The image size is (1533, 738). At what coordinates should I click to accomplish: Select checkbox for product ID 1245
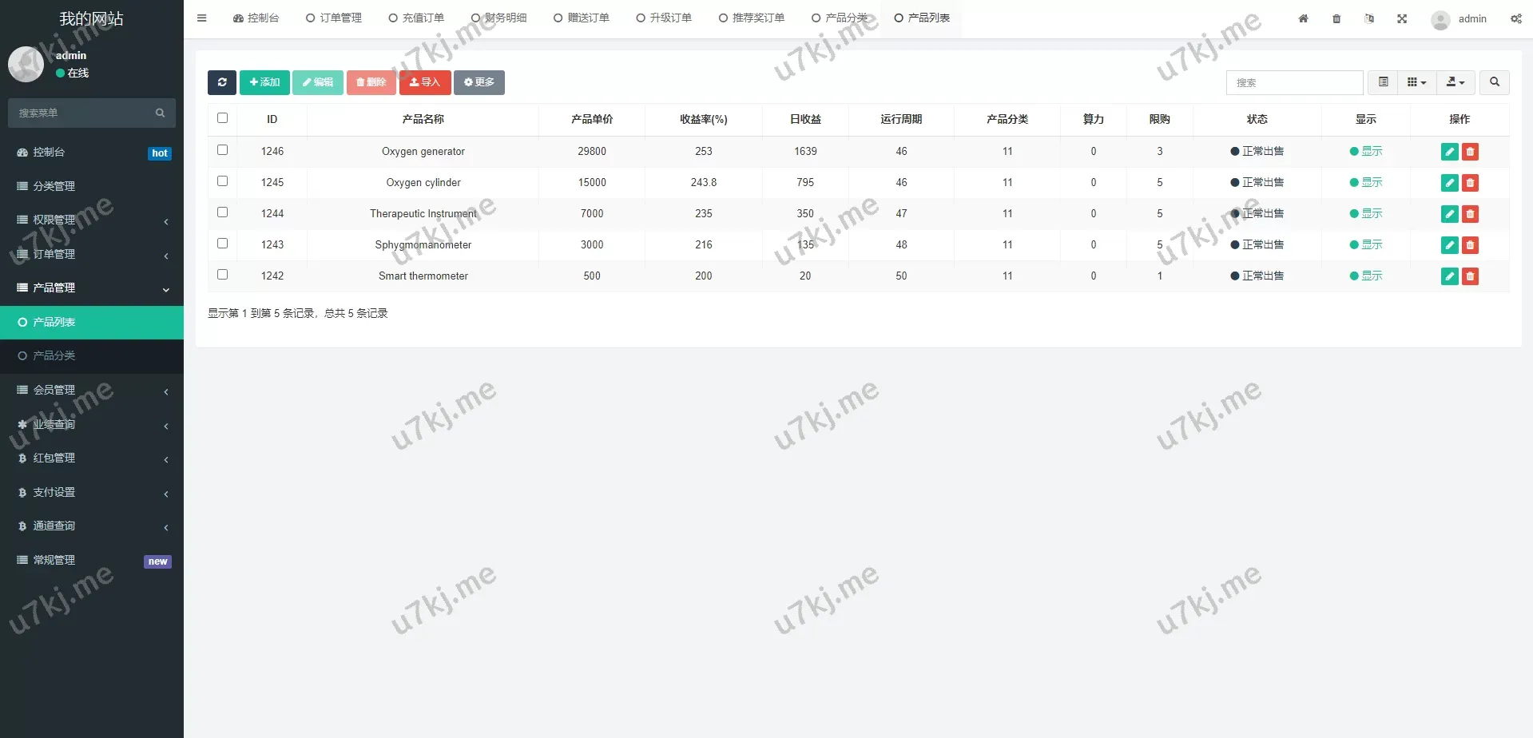223,181
